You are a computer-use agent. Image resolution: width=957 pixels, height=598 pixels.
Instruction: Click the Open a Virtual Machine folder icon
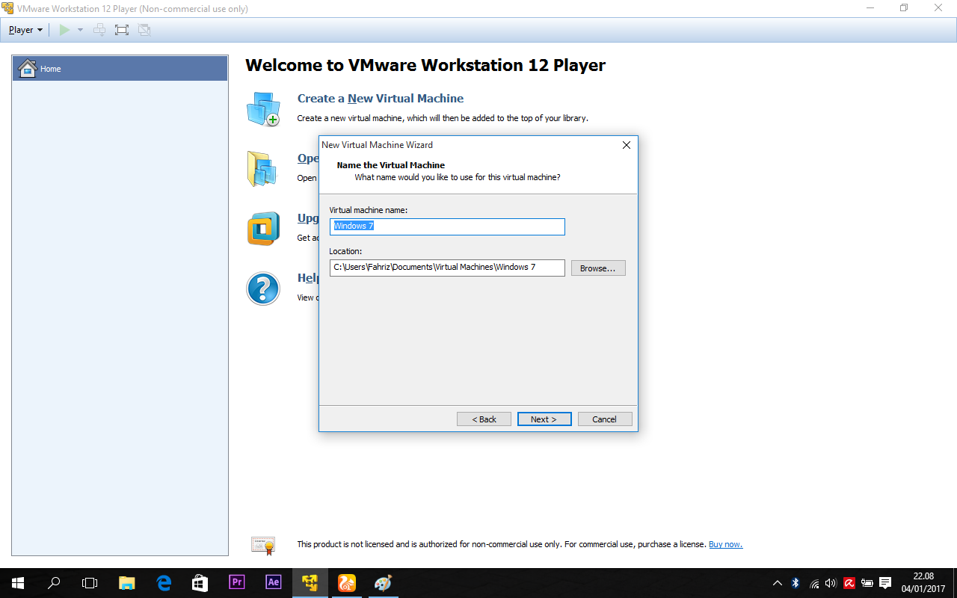click(262, 168)
